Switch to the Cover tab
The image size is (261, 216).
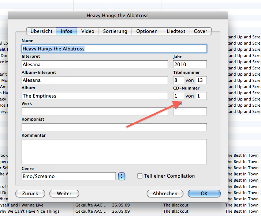(x=201, y=31)
